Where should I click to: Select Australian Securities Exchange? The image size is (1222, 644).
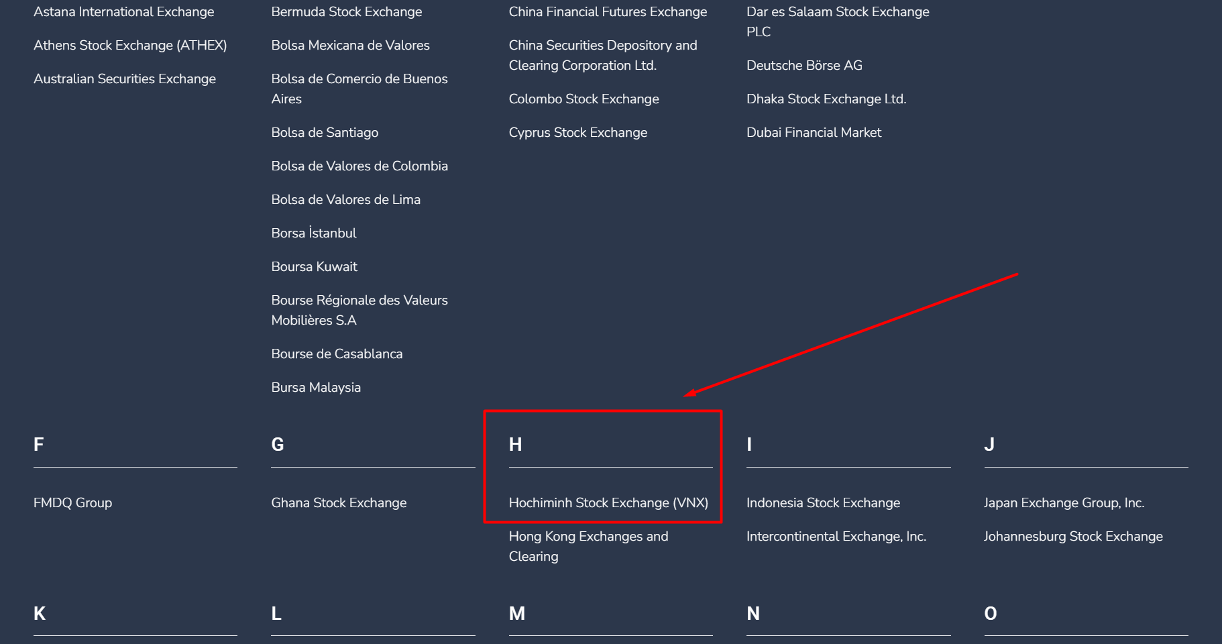tap(125, 78)
